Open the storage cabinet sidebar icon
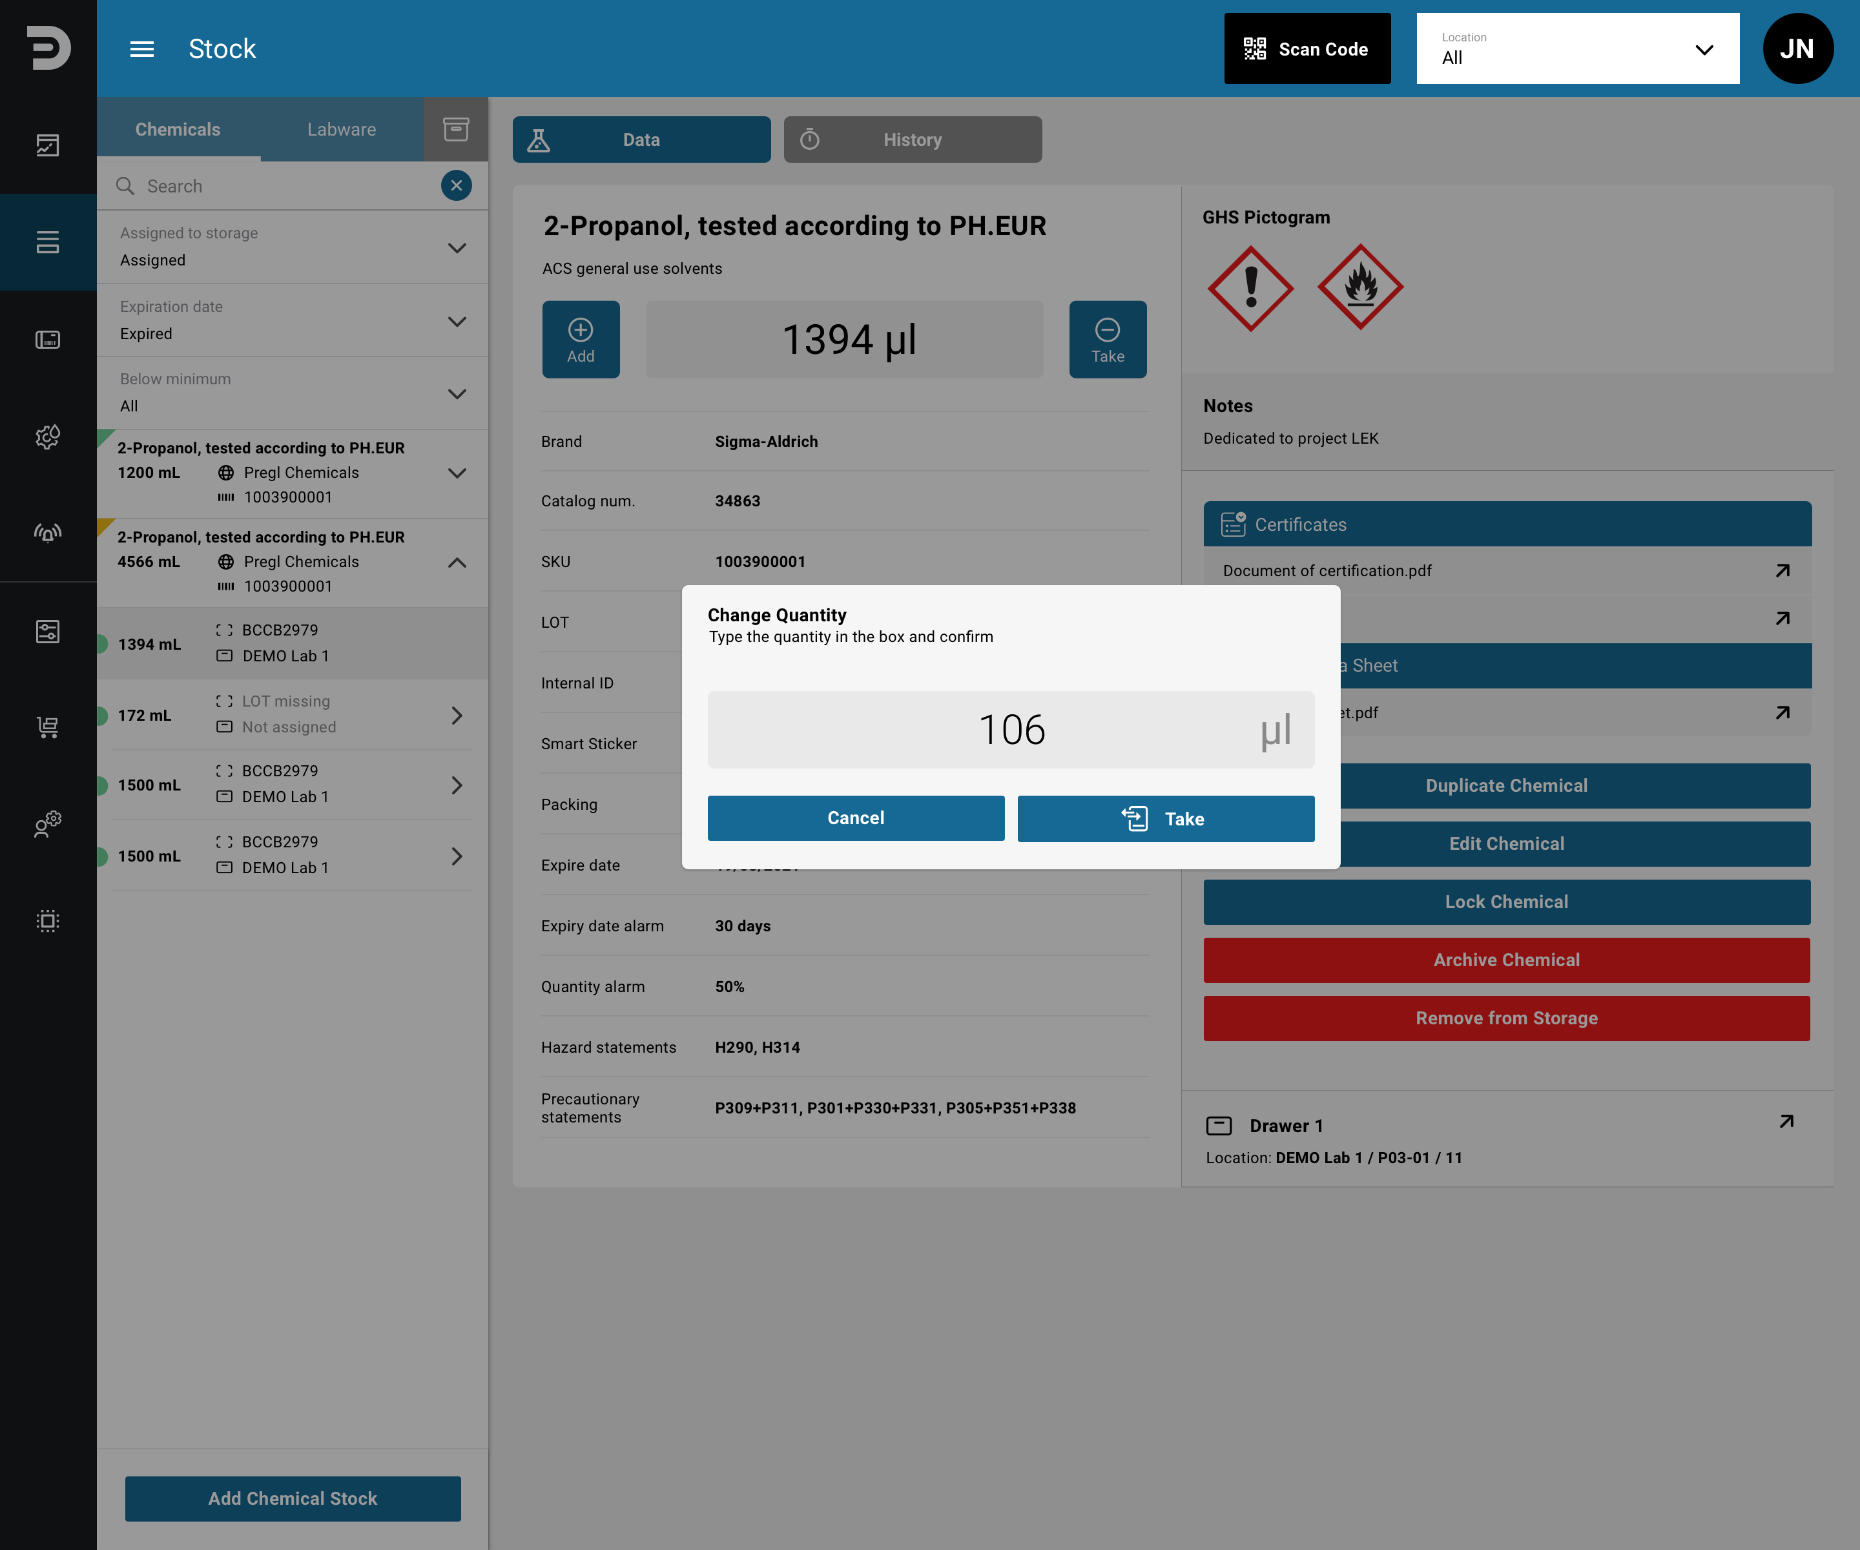 (48, 339)
